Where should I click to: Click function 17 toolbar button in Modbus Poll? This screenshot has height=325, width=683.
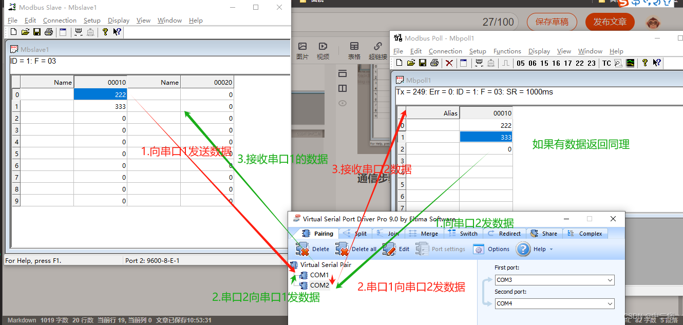coord(568,63)
